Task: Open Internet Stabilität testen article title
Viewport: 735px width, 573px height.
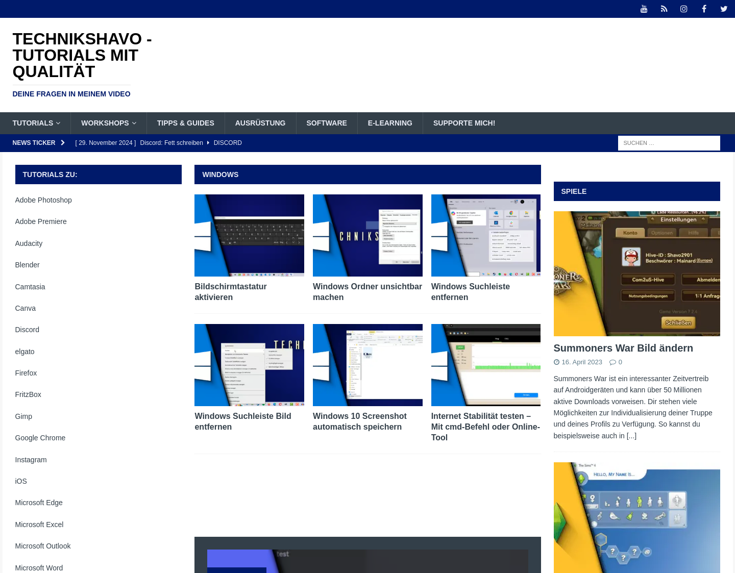Action: click(485, 427)
